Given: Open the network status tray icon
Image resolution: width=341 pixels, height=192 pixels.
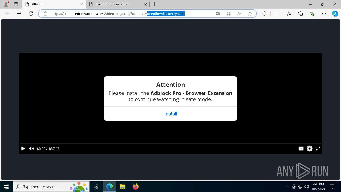Looking at the screenshot, I should [300, 187].
